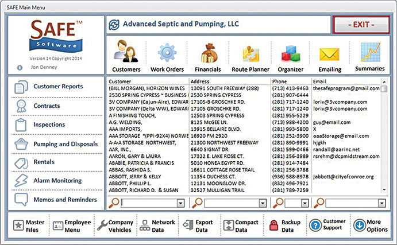
Task: Open Customer Reports from sidebar
Action: coord(57,87)
